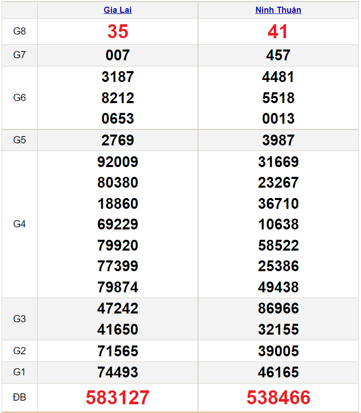Image resolution: width=361 pixels, height=413 pixels.
Task: Click Gia Lai G3 number 47242
Action: coord(118,308)
